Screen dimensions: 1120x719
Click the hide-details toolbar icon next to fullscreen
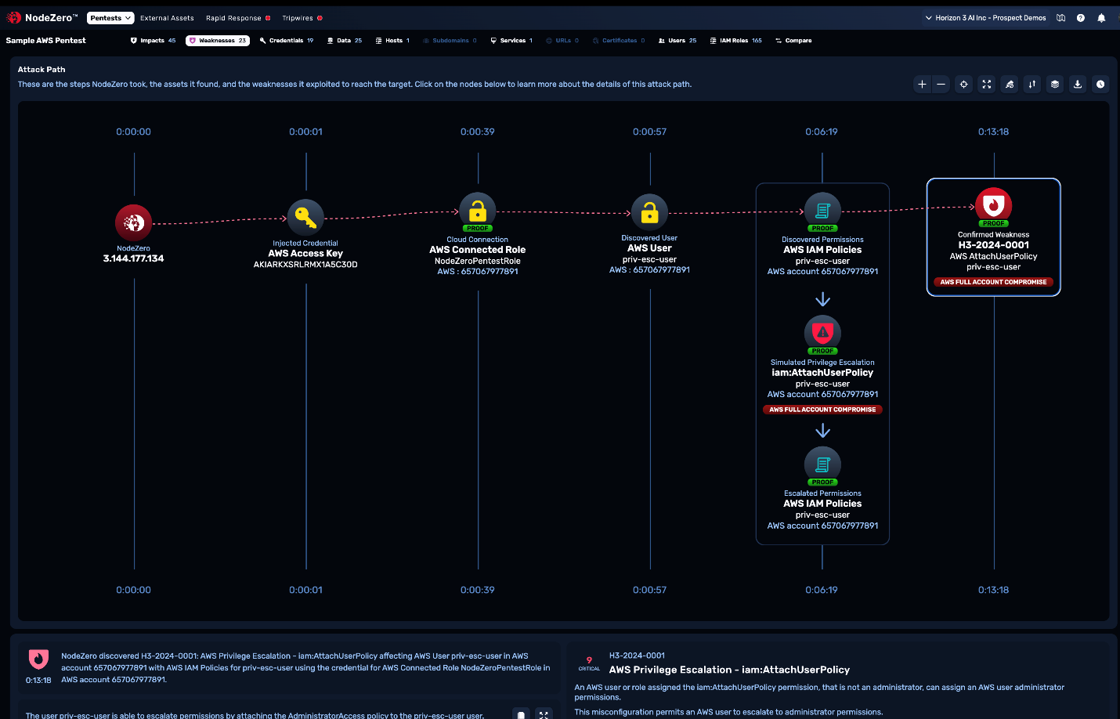1010,85
